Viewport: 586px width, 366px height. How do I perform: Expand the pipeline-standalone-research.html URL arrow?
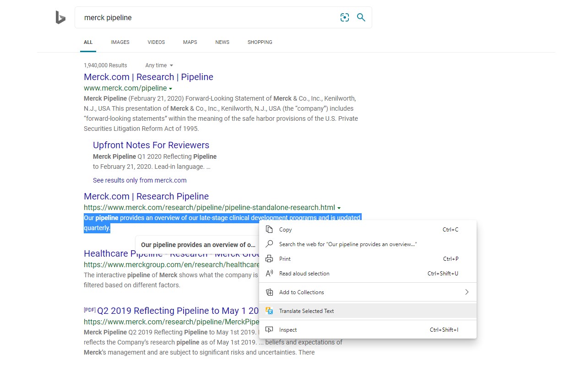coord(339,208)
